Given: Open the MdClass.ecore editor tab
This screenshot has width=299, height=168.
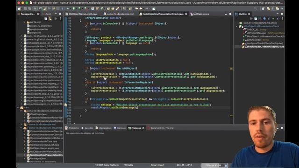Looking at the screenshot, I should pos(199,14).
